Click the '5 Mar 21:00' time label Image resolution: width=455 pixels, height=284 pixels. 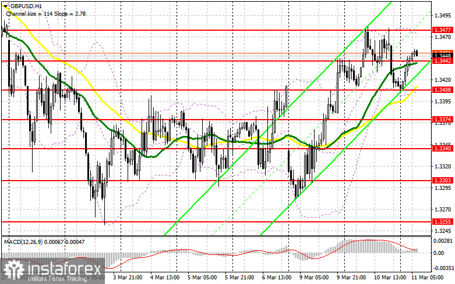tap(239, 278)
